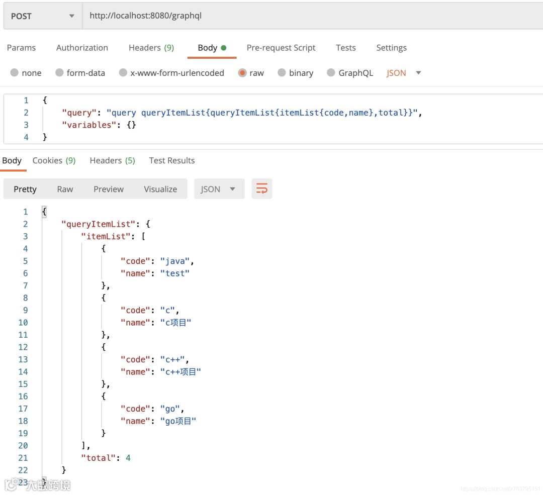Image resolution: width=543 pixels, height=495 pixels.
Task: Open the request Headers (9) tab
Action: point(151,48)
